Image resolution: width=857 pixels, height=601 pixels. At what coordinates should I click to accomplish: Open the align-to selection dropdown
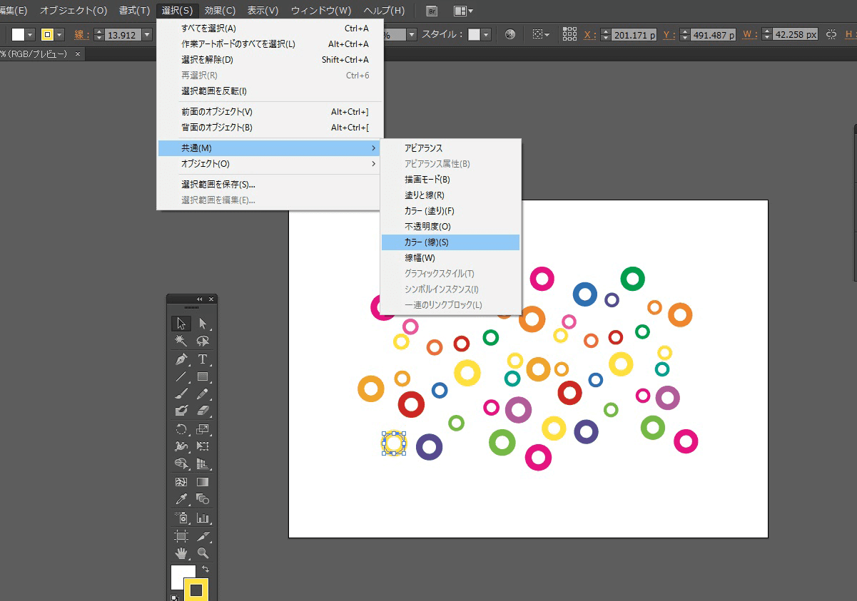coord(541,34)
